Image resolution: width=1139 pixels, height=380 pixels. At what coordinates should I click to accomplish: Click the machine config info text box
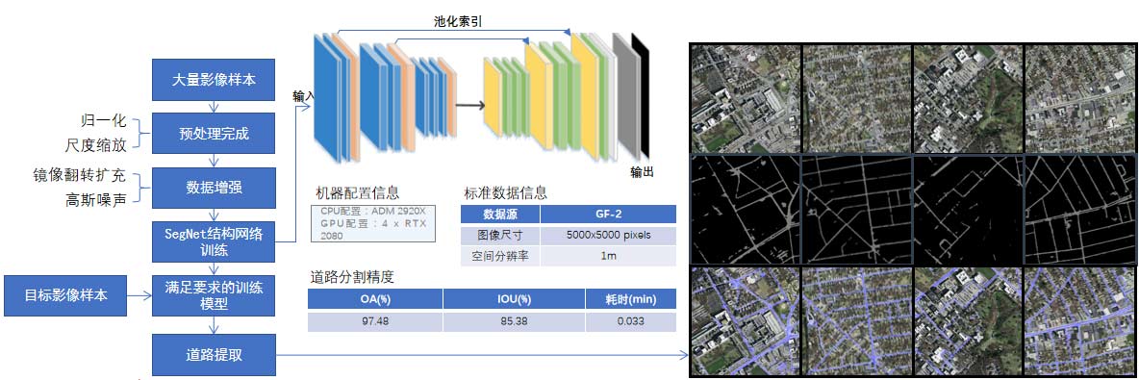[x=372, y=222]
